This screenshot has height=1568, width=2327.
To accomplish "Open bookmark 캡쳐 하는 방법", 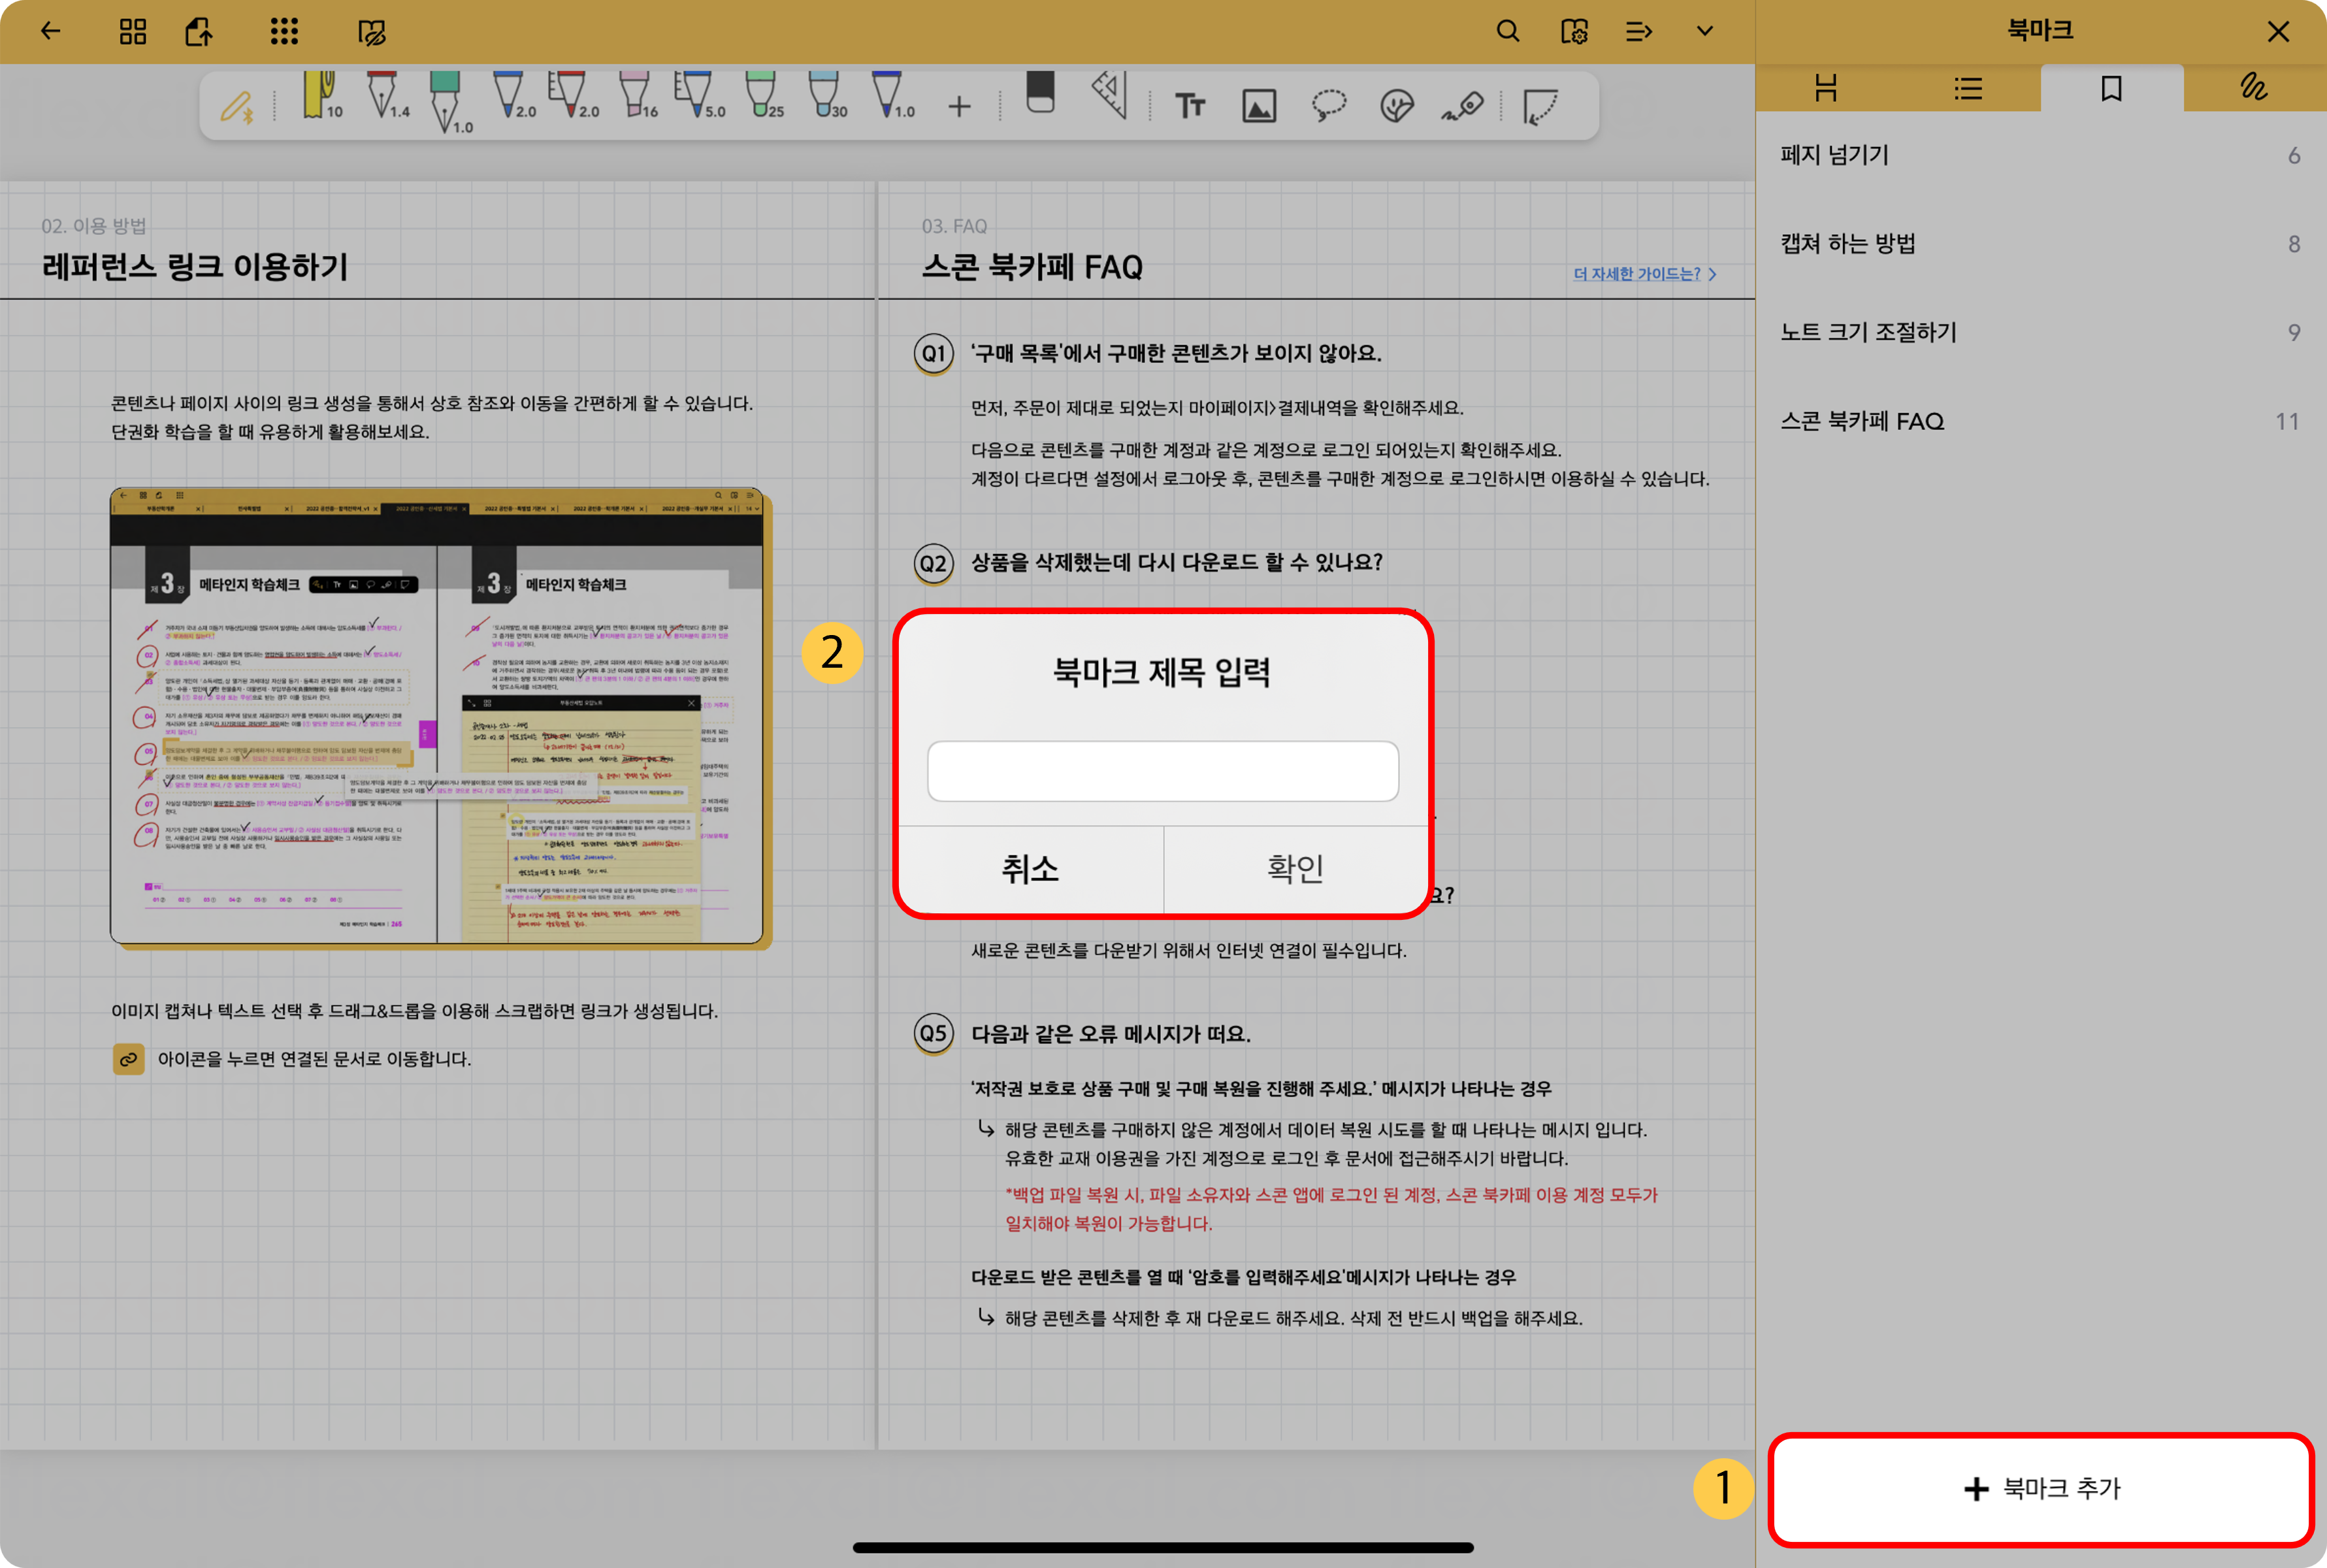I will click(x=2040, y=244).
